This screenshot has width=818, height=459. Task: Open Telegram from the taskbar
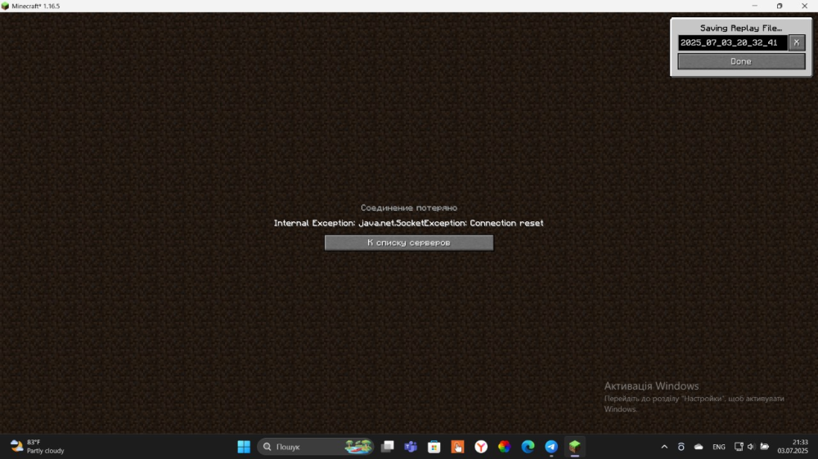coord(551,447)
